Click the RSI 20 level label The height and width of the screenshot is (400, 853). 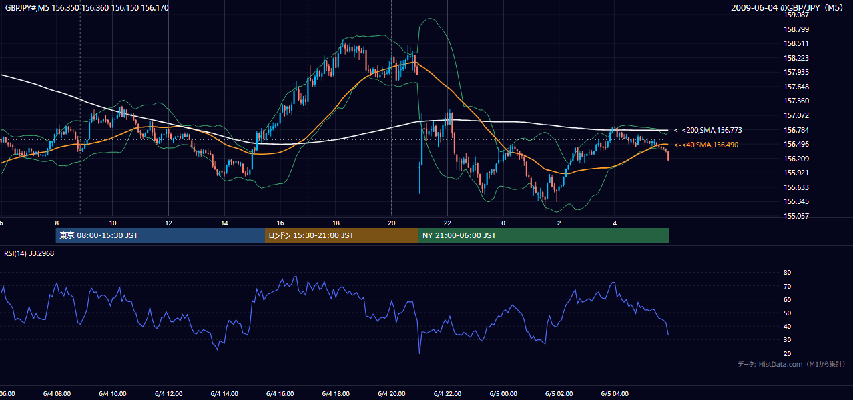pyautogui.click(x=787, y=353)
